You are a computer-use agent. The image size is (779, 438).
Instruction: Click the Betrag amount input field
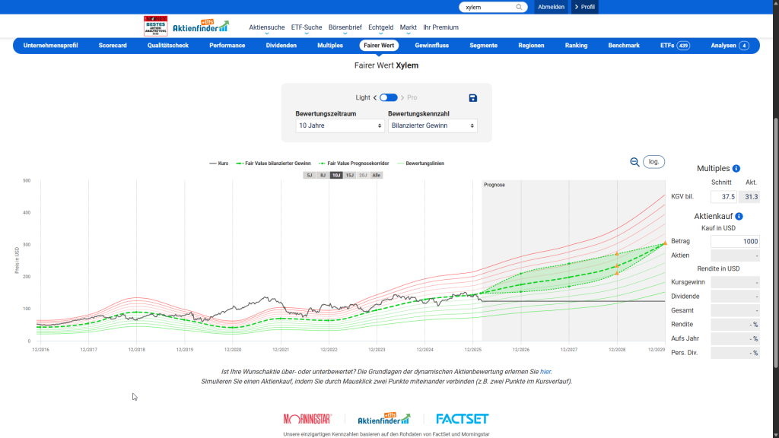click(735, 241)
